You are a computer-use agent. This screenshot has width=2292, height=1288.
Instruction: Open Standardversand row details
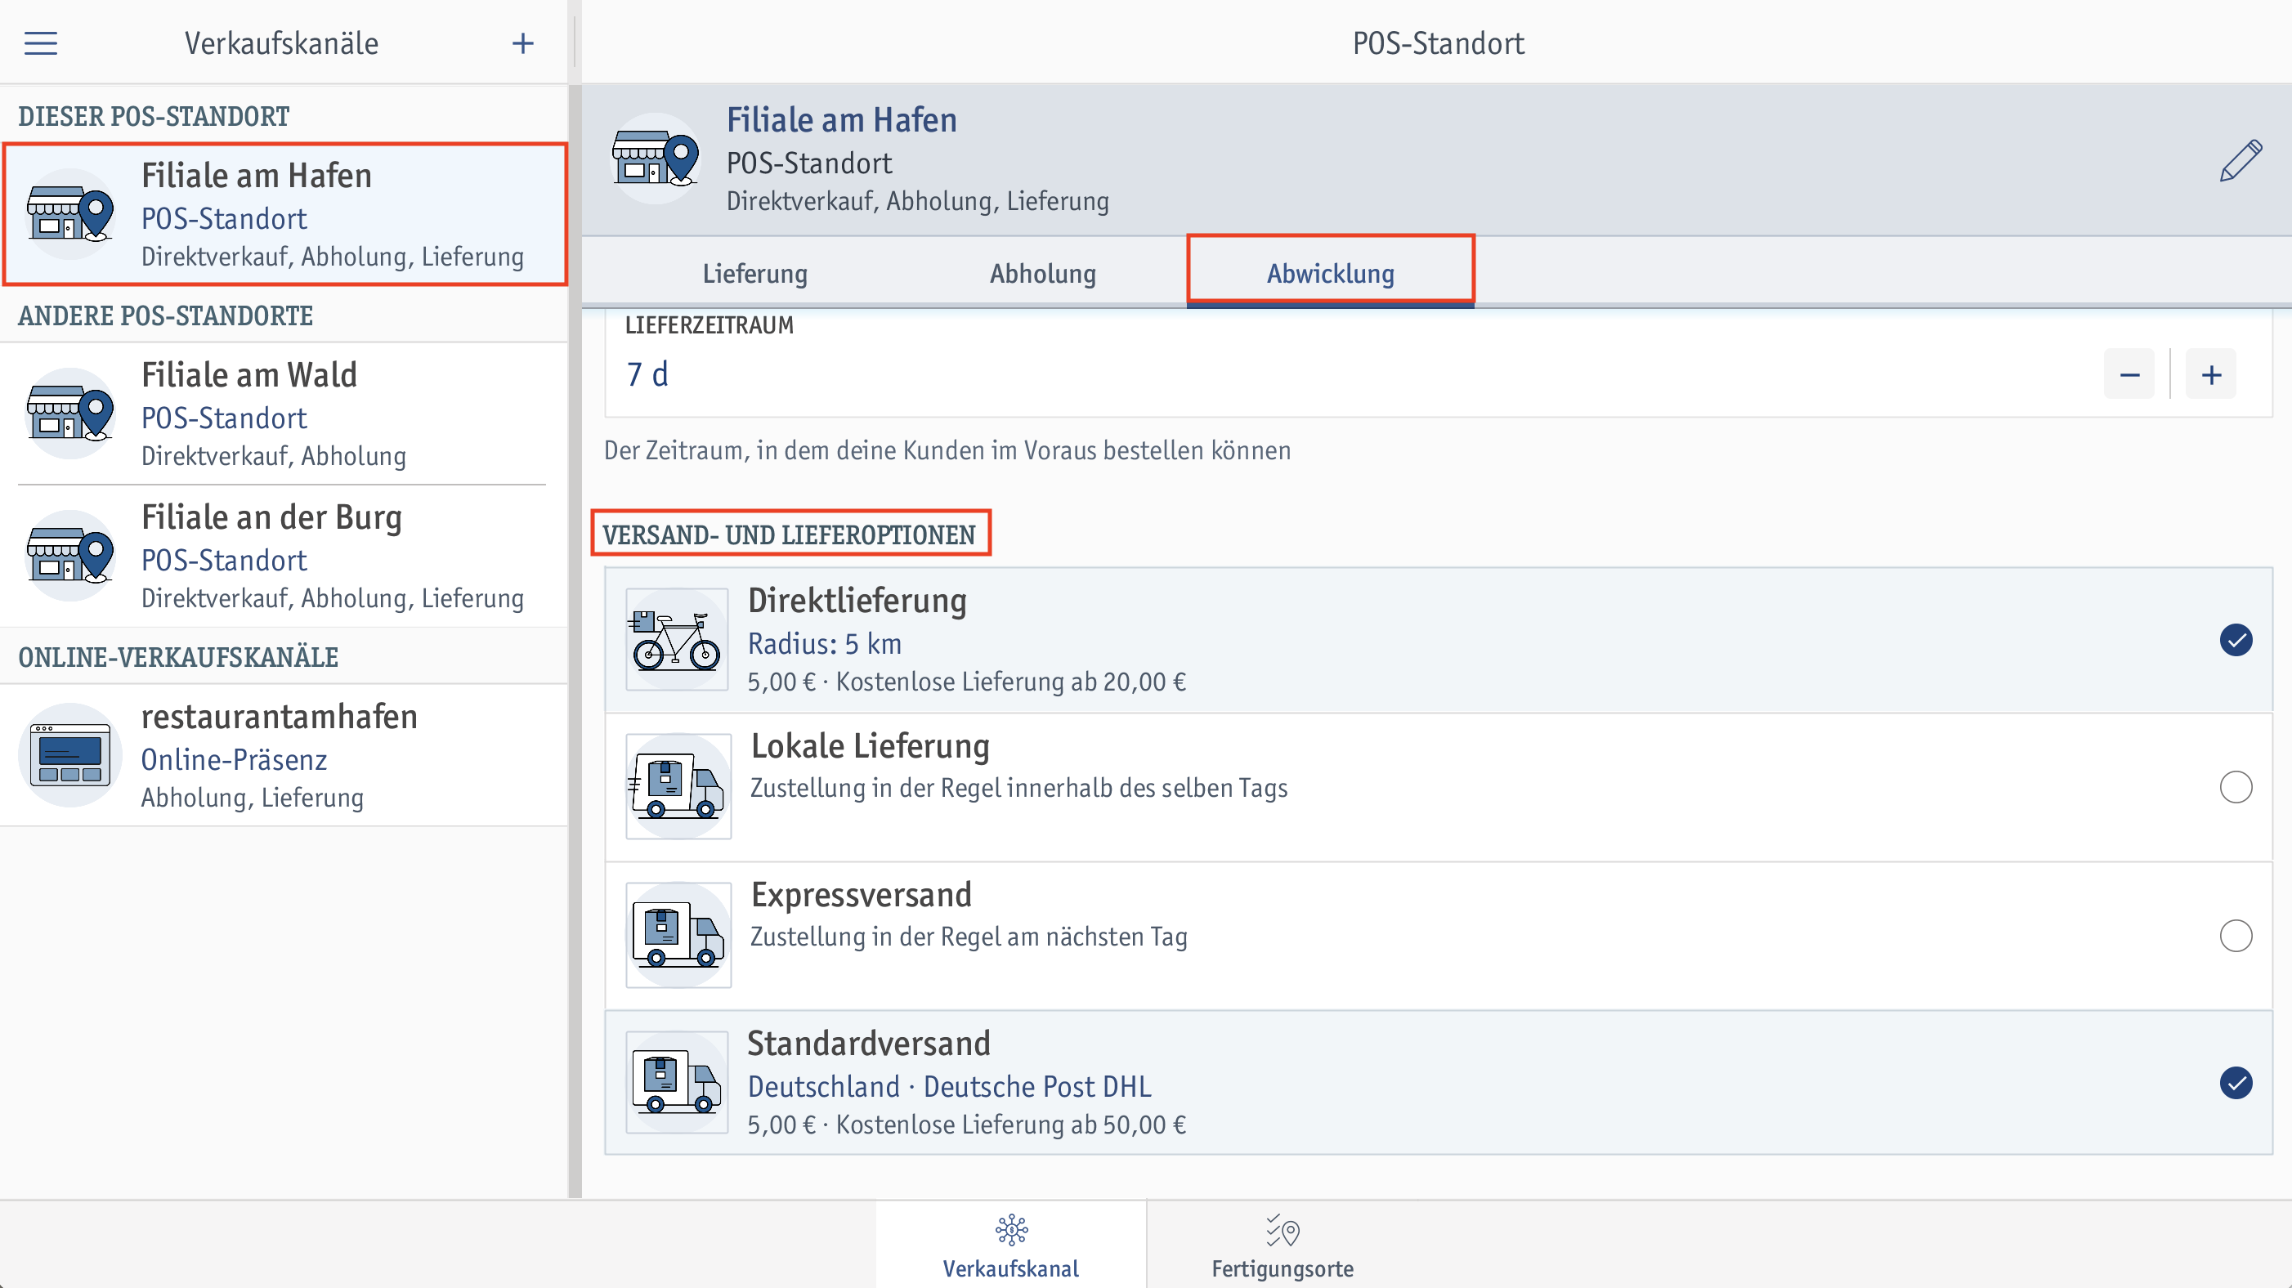(1439, 1083)
